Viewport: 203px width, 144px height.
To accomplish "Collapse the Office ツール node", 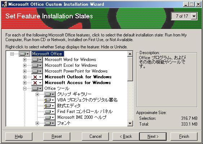I will pos(25,88).
